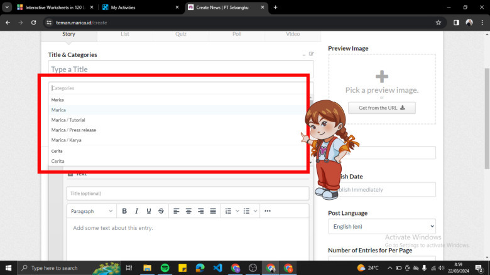Open more editor options (three dots)
Screen dimensions: 490x275
[x=268, y=211]
